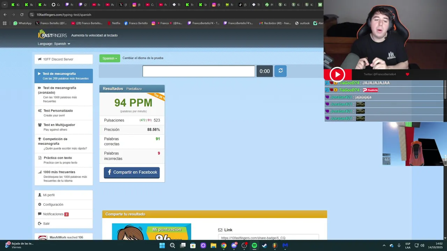Open Práctica con texto menu item
This screenshot has width=447, height=251.
pos(64,160)
